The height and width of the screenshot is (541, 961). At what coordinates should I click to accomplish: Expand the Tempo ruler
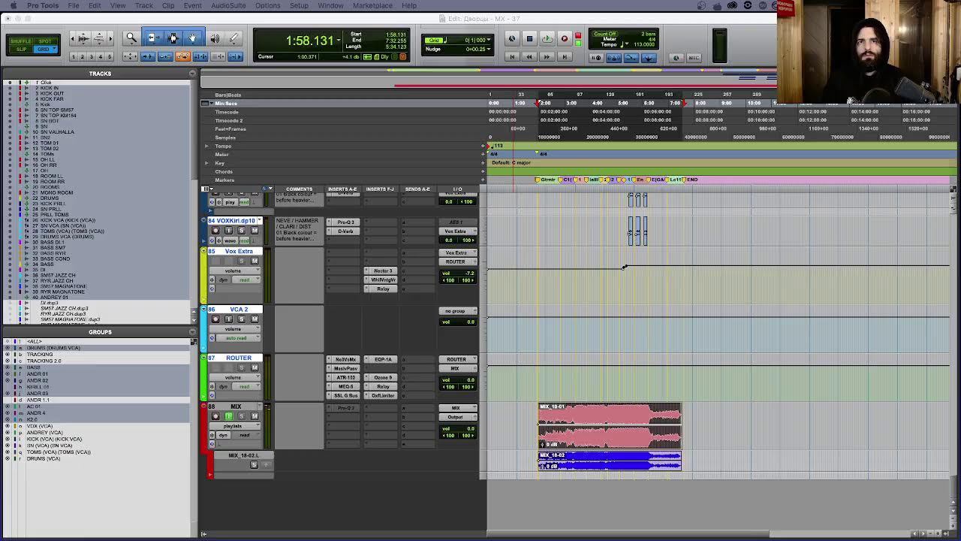(x=206, y=146)
